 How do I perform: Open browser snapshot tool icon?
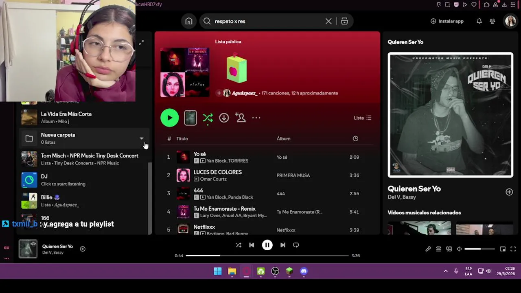pyautogui.click(x=448, y=5)
